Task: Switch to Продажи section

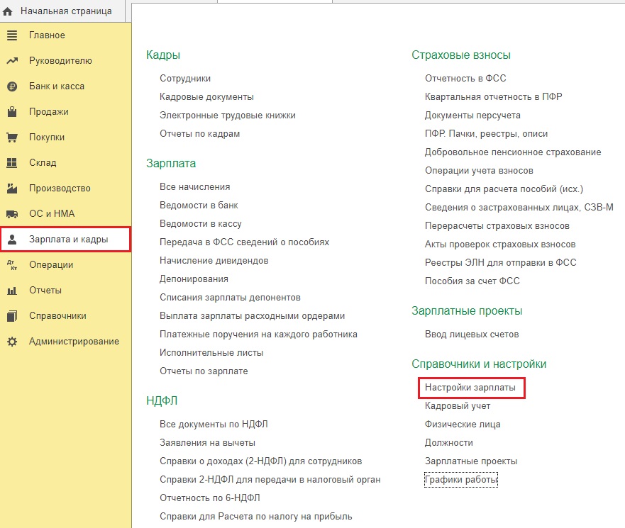Action: [49, 112]
